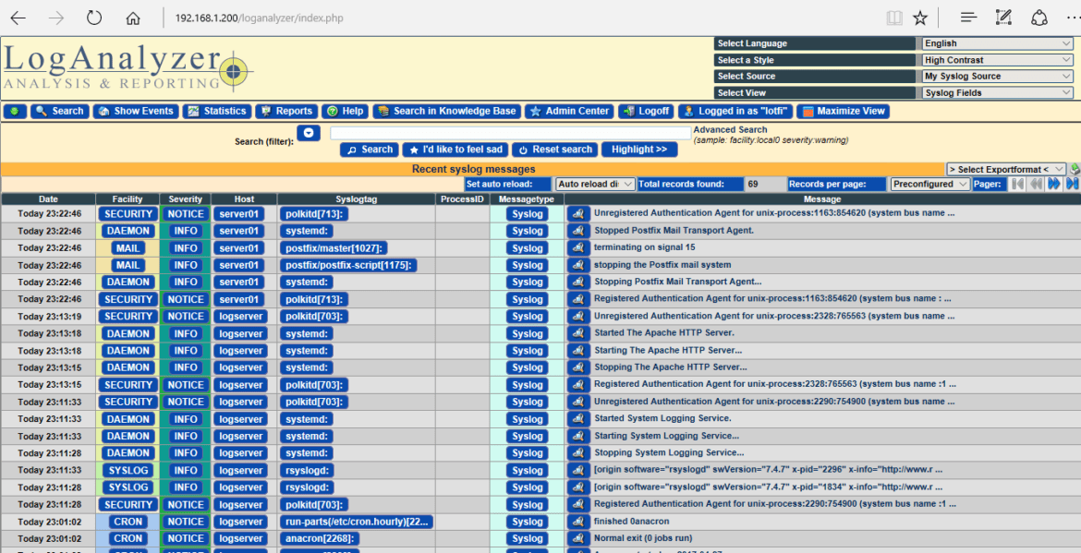Click the green status icon at the toolbar start
The height and width of the screenshot is (553, 1081).
(13, 111)
